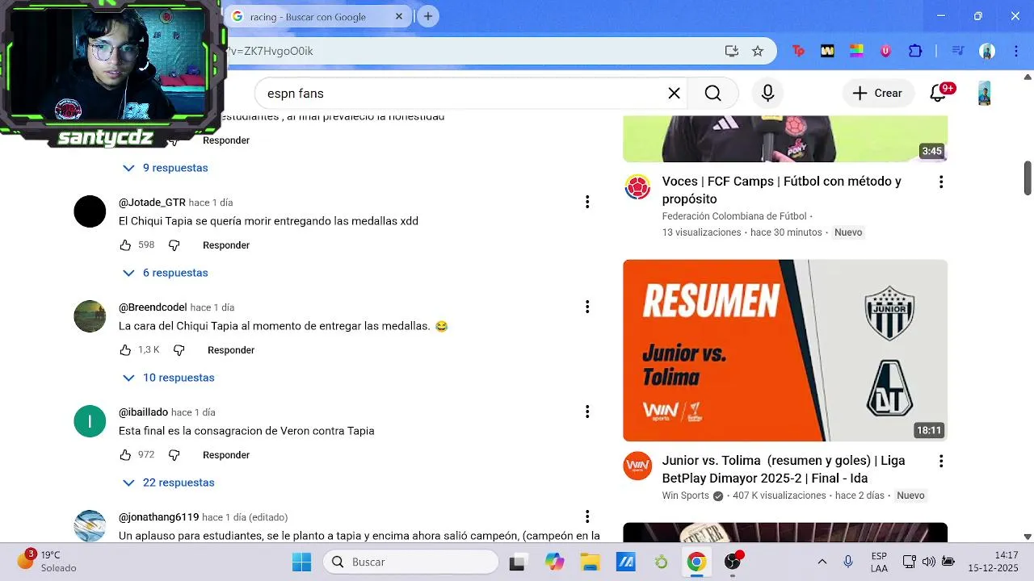Open options menu for @jonathang6119 comment
This screenshot has height=581, width=1034.
pyautogui.click(x=587, y=516)
